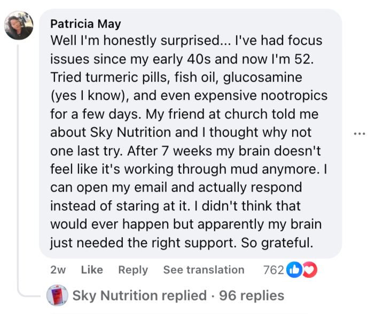375x314 pixels.
Task: Click the small Sky Nutrition avatar
Action: (x=57, y=295)
